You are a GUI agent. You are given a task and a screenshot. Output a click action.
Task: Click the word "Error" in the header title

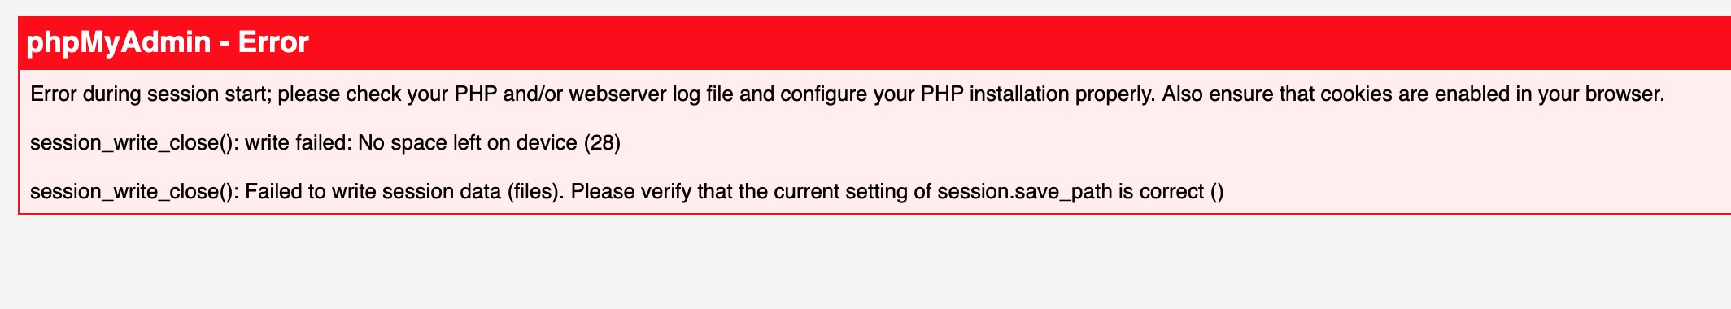pos(273,41)
